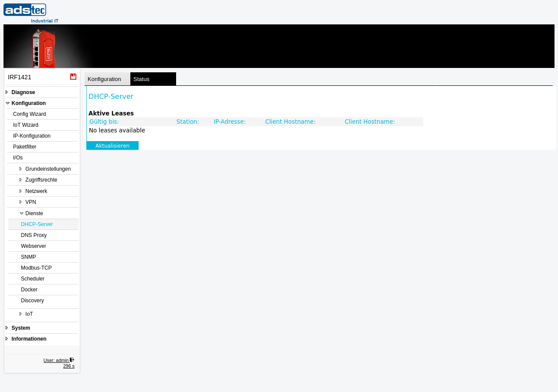Click the Station column header
Image resolution: width=558 pixels, height=392 pixels.
tap(188, 122)
